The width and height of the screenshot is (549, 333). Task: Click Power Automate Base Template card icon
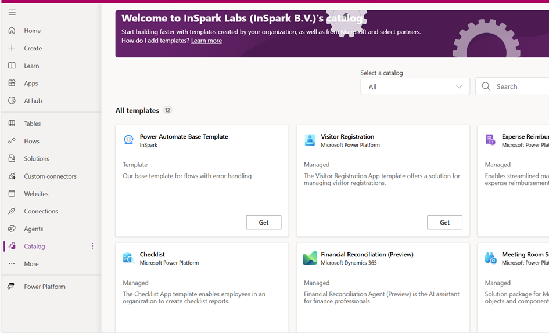pos(129,140)
